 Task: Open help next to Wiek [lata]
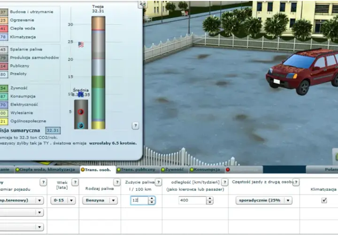(x=75, y=182)
